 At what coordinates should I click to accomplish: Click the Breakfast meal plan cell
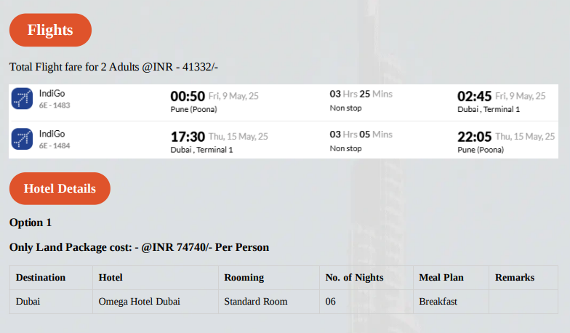[438, 301]
